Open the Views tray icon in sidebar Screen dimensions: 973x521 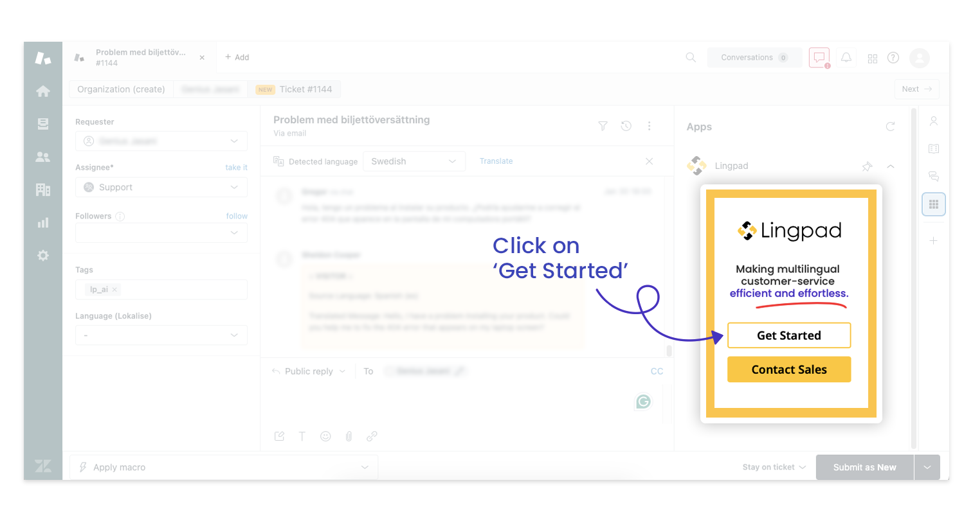pyautogui.click(x=43, y=124)
